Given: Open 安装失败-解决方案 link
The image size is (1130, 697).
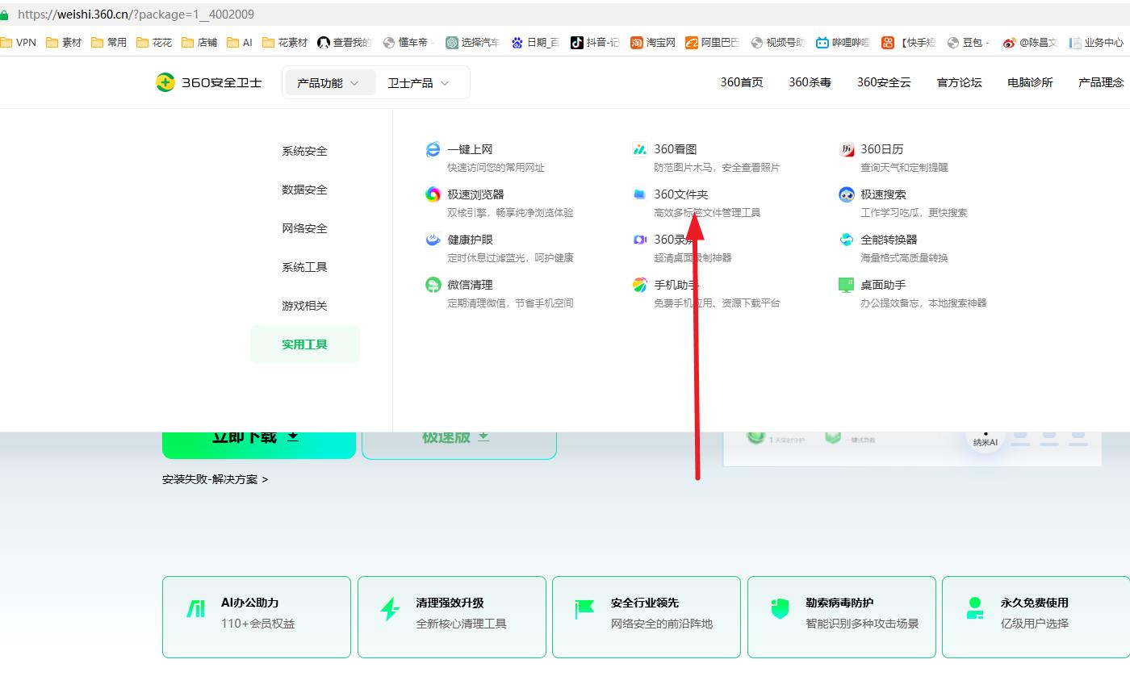Looking at the screenshot, I should (x=216, y=479).
